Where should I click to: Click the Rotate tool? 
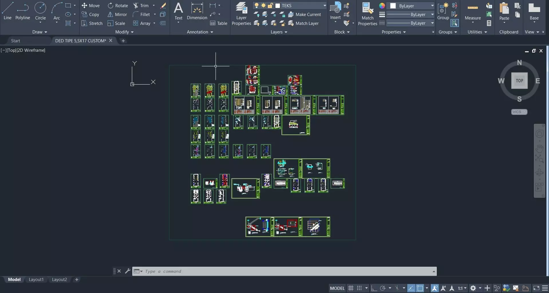click(x=118, y=5)
